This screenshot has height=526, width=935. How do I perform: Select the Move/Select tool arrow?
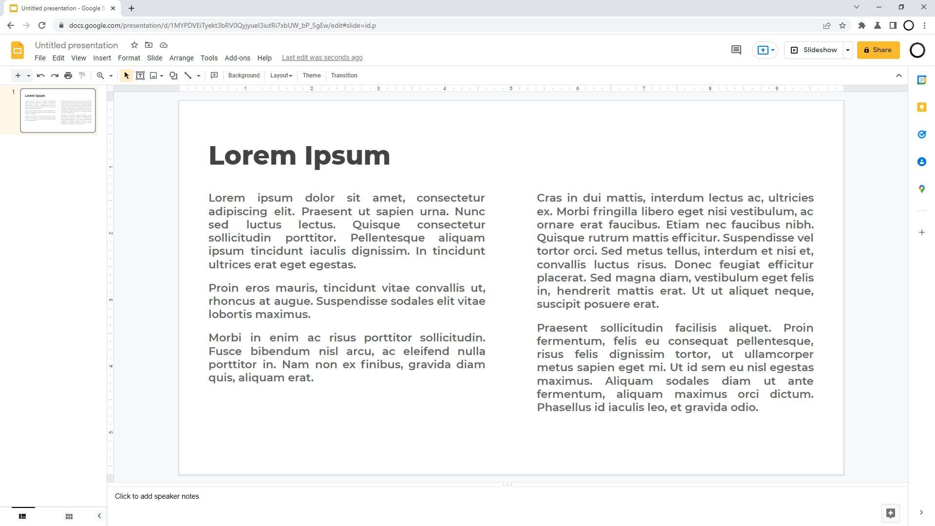[126, 75]
